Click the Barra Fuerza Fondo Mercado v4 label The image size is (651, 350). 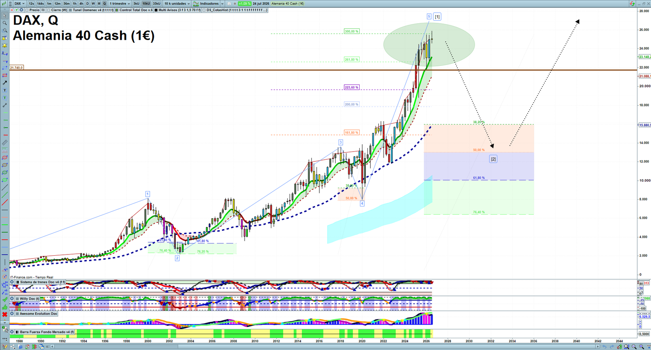click(47, 332)
